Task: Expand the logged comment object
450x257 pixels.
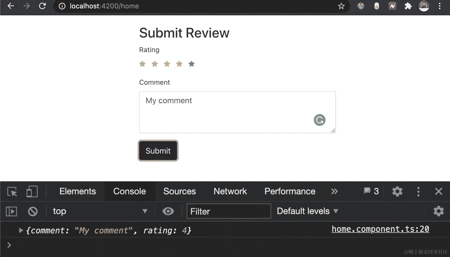Action: coord(21,231)
